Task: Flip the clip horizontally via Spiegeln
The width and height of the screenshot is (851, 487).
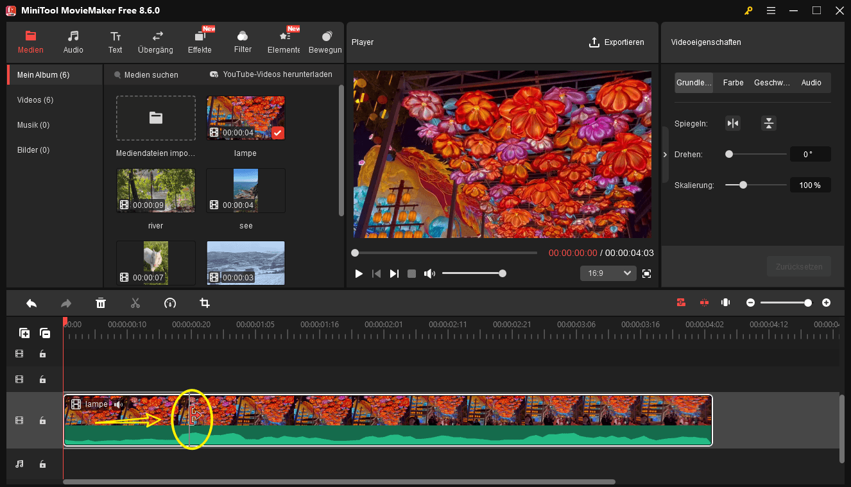Action: pyautogui.click(x=733, y=123)
